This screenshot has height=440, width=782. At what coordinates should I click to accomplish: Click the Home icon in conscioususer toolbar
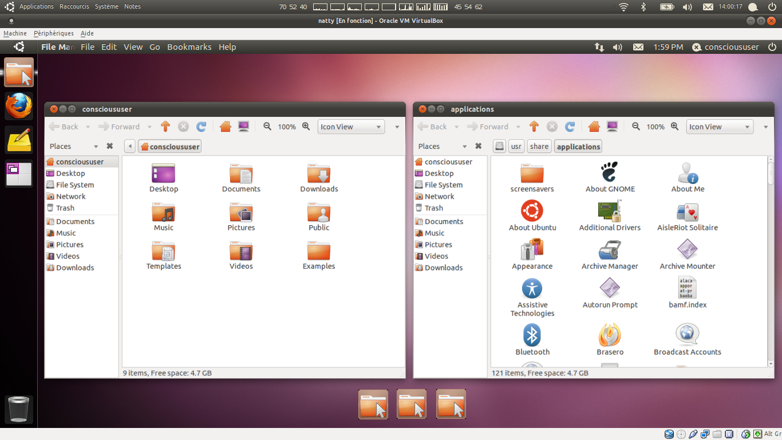[226, 127]
